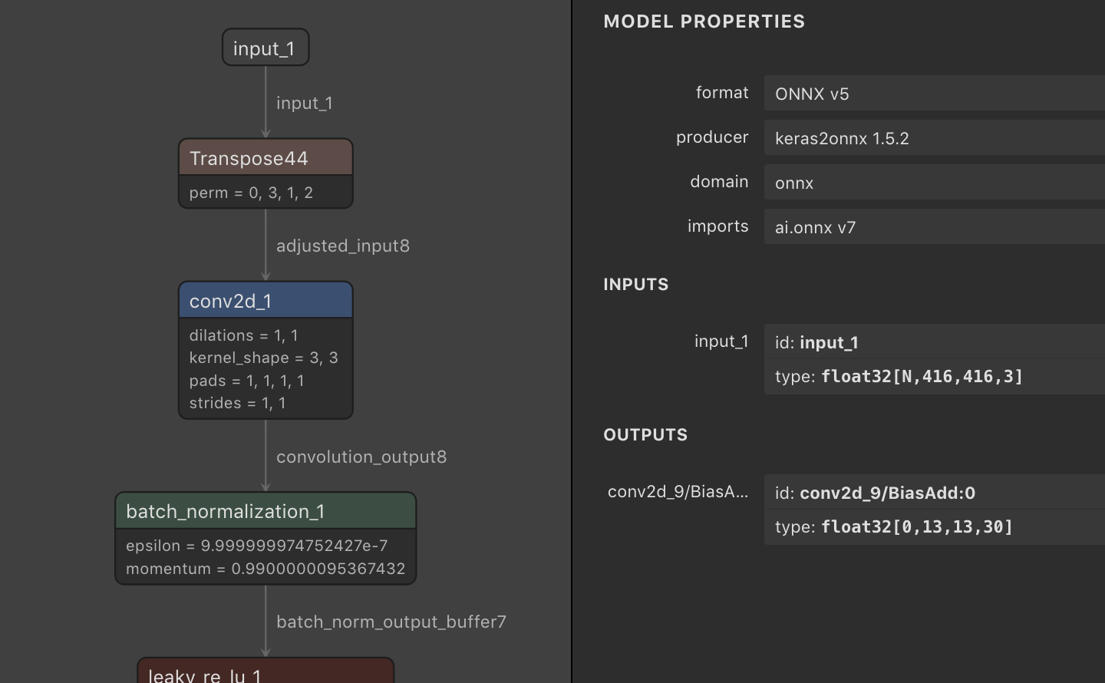The image size is (1105, 683).
Task: Click the domain field onnx
Action: click(x=935, y=182)
